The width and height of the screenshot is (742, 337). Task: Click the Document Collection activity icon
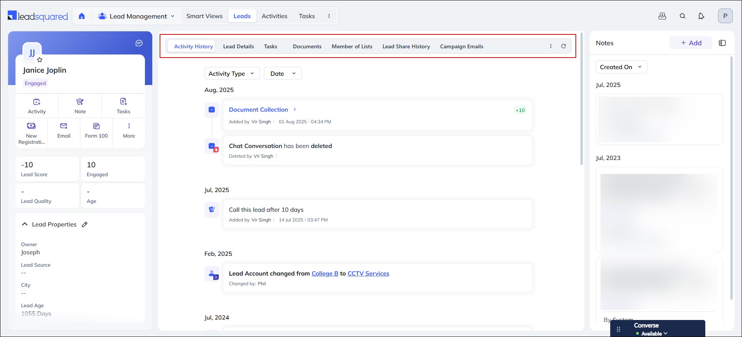[212, 110]
